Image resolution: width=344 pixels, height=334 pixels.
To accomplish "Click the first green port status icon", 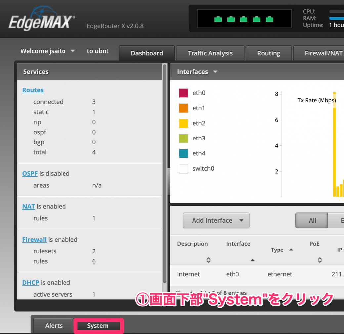I will (218, 19).
